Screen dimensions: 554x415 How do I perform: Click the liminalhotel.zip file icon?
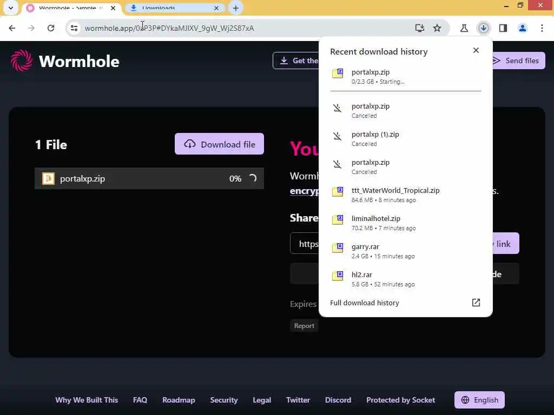point(338,220)
